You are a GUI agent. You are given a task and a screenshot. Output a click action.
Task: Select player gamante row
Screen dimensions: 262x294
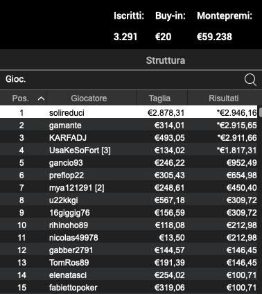pos(129,126)
